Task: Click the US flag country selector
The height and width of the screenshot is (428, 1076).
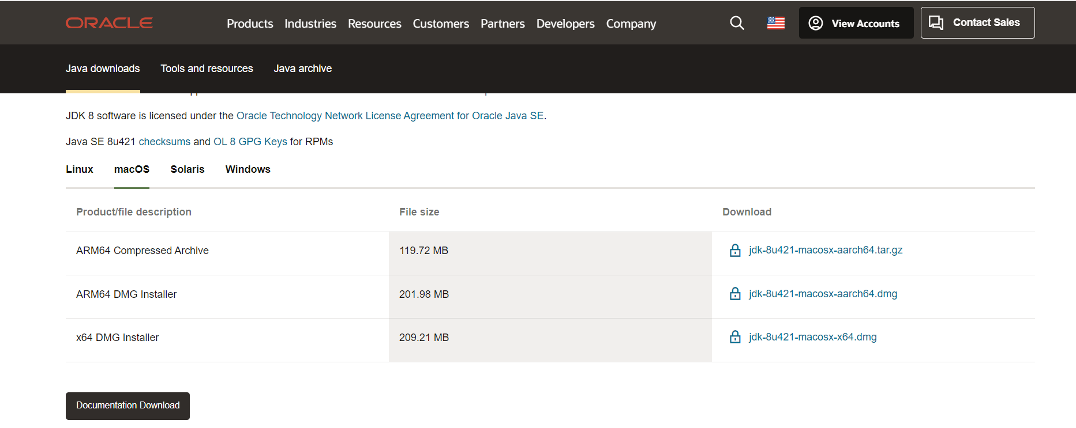Action: [x=776, y=23]
